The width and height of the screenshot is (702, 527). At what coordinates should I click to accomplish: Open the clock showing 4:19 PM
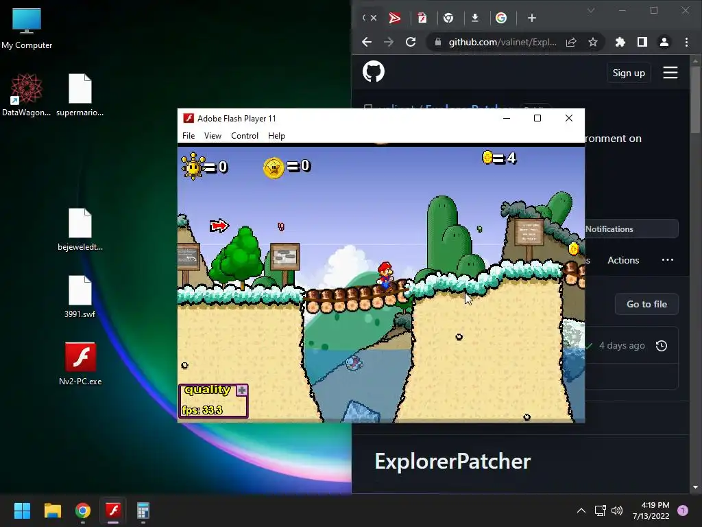pos(651,511)
